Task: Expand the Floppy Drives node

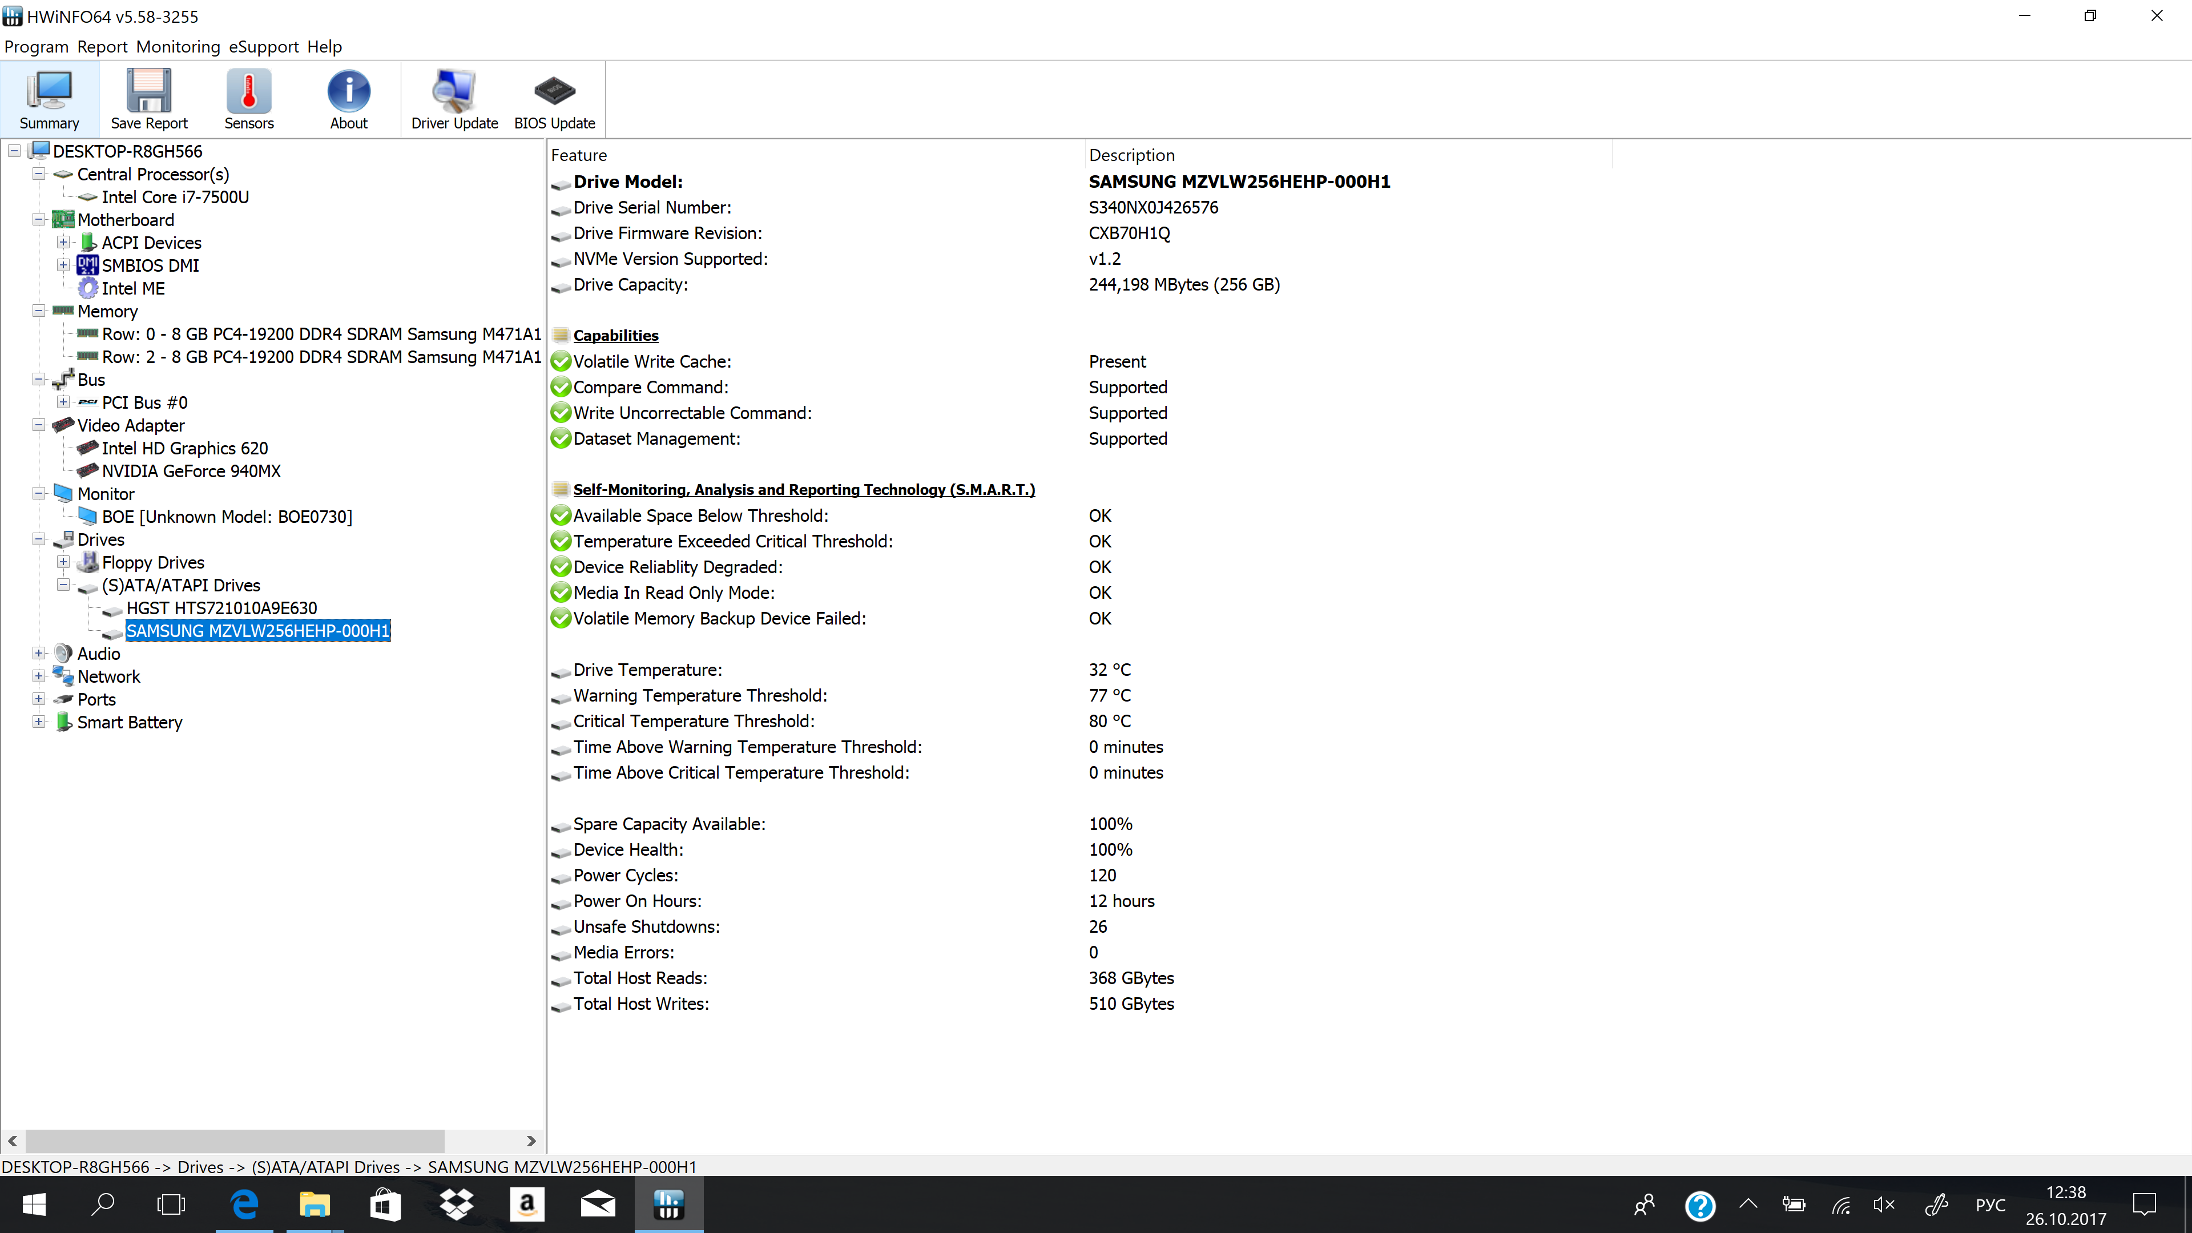Action: pyautogui.click(x=63, y=562)
